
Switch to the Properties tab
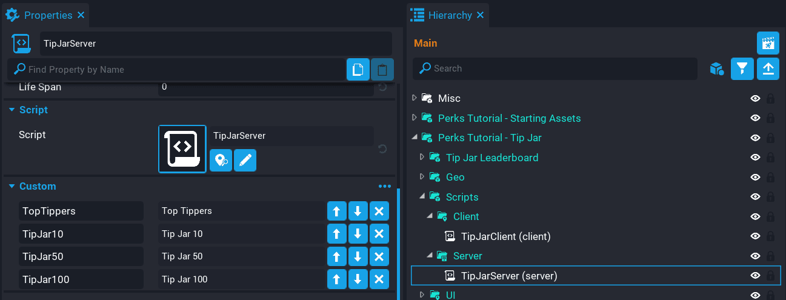(47, 15)
